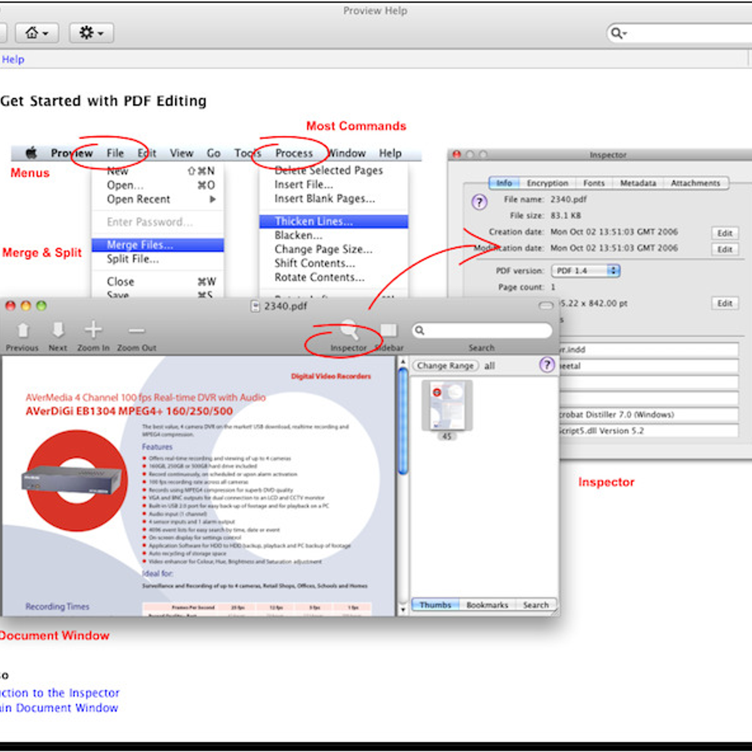Open the Inspector introduction link
752x752 pixels.
(60, 693)
